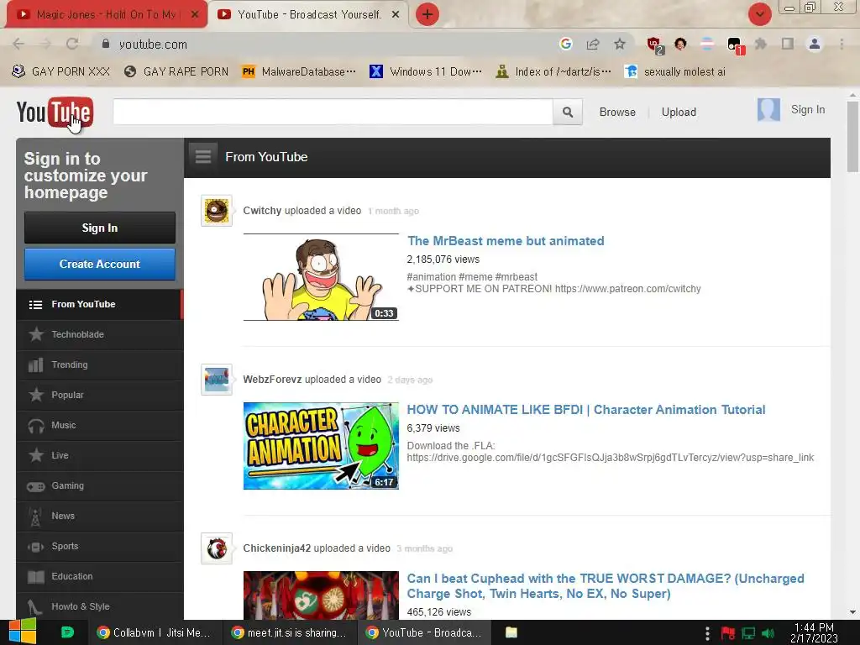Viewport: 860px width, 645px height.
Task: Open the guide menu icon beside From YouTube
Action: (203, 157)
